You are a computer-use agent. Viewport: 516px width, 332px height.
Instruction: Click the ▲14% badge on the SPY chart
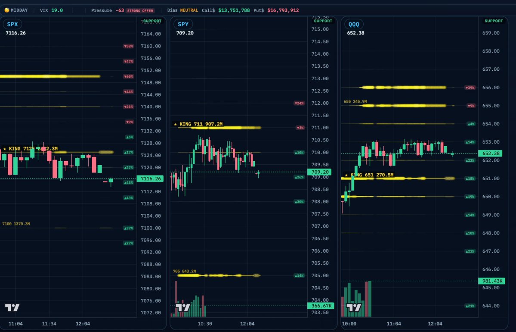point(299,276)
